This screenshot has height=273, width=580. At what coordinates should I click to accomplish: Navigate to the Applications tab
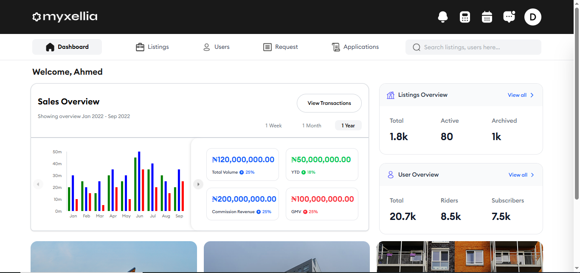click(x=355, y=47)
